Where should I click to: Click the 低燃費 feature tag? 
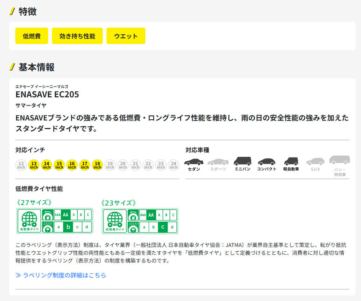point(31,36)
